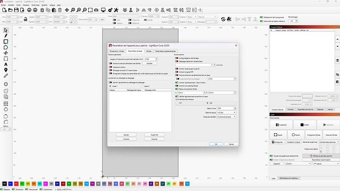The image size is (340, 191).
Task: Switch to the GCode tab in dialog
Action: tap(149, 51)
